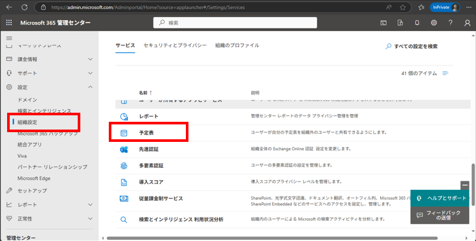Reload the page with refresh icon
This screenshot has width=476, height=241.
pyautogui.click(x=25, y=7)
